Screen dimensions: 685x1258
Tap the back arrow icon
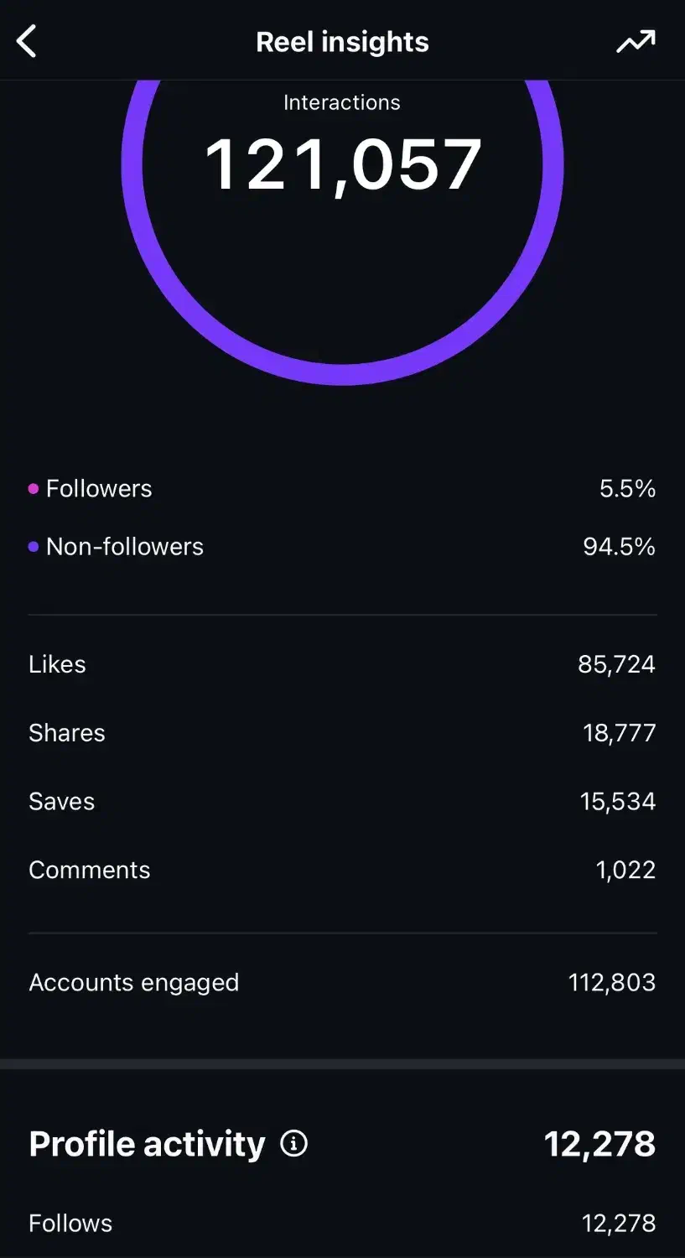[x=28, y=41]
